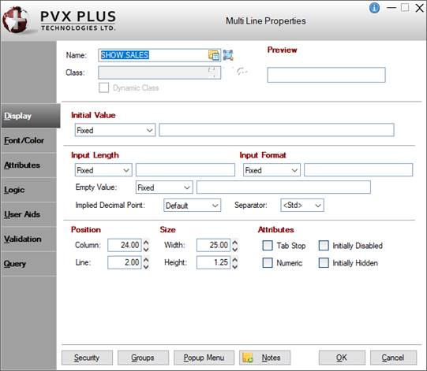Decrease the Line value with down arrow

click(x=146, y=266)
